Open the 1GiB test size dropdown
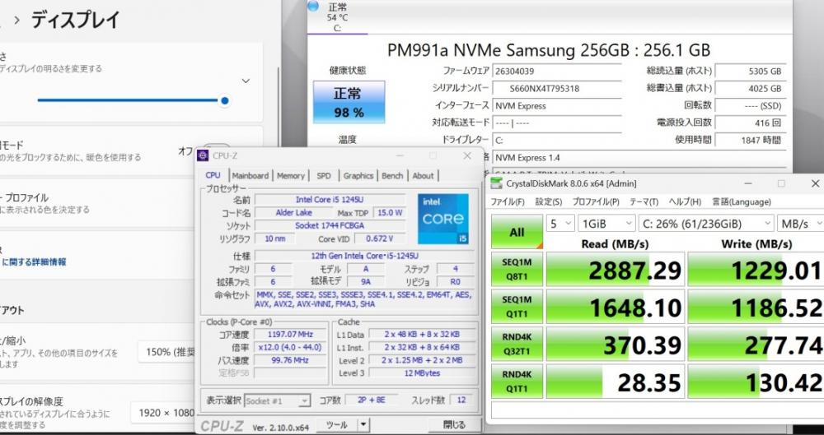This screenshot has height=435, width=824. click(x=607, y=224)
